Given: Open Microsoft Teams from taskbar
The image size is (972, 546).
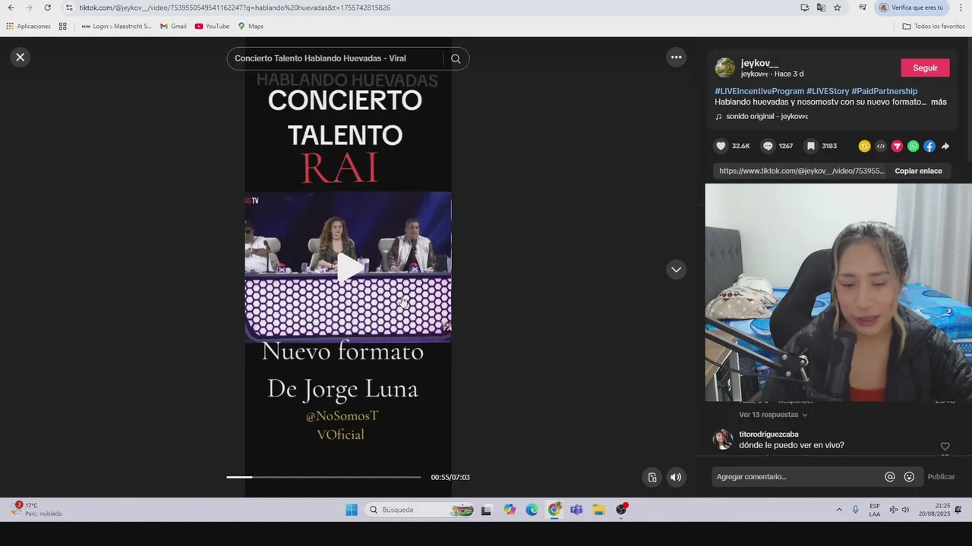Looking at the screenshot, I should click(576, 510).
